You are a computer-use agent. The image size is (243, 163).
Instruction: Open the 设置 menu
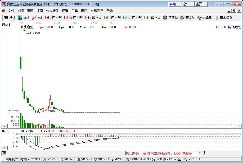(65, 11)
